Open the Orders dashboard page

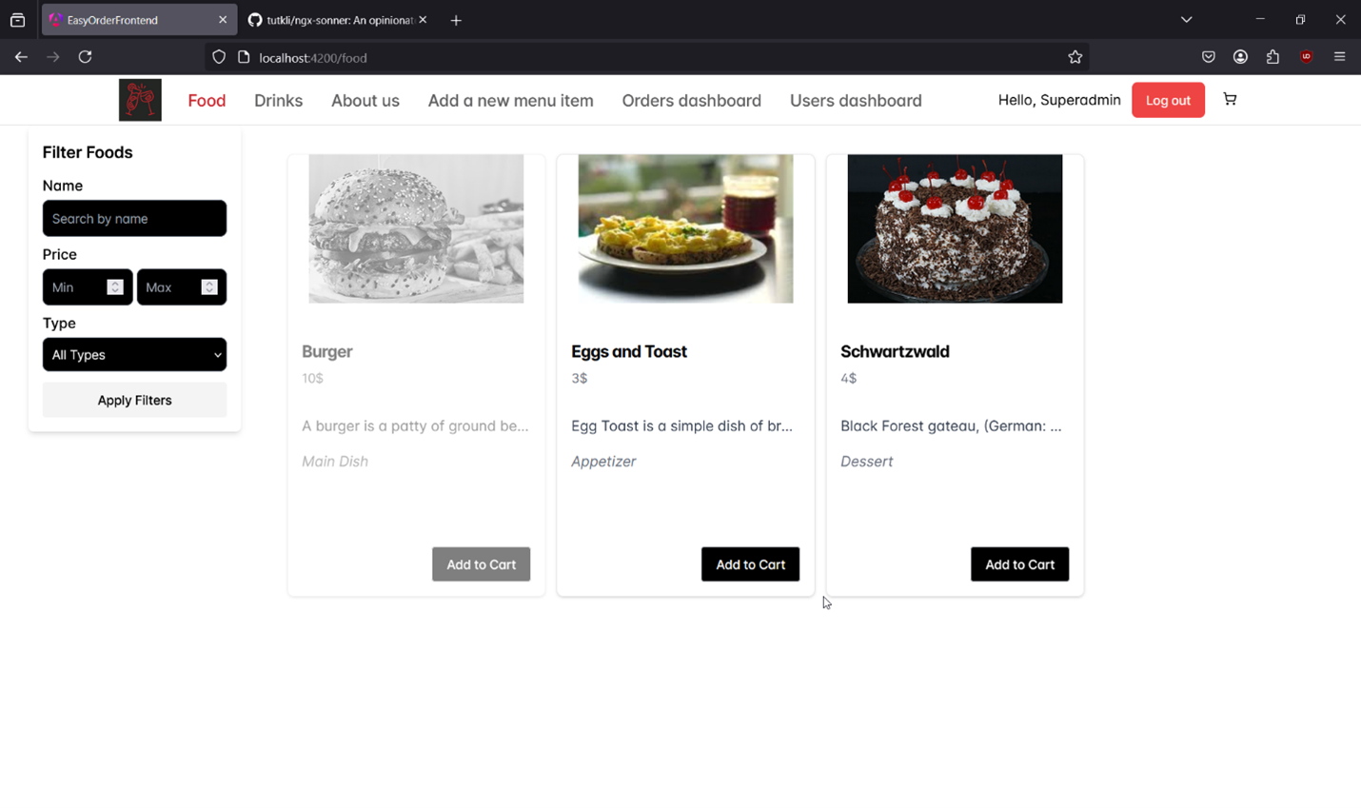(691, 100)
